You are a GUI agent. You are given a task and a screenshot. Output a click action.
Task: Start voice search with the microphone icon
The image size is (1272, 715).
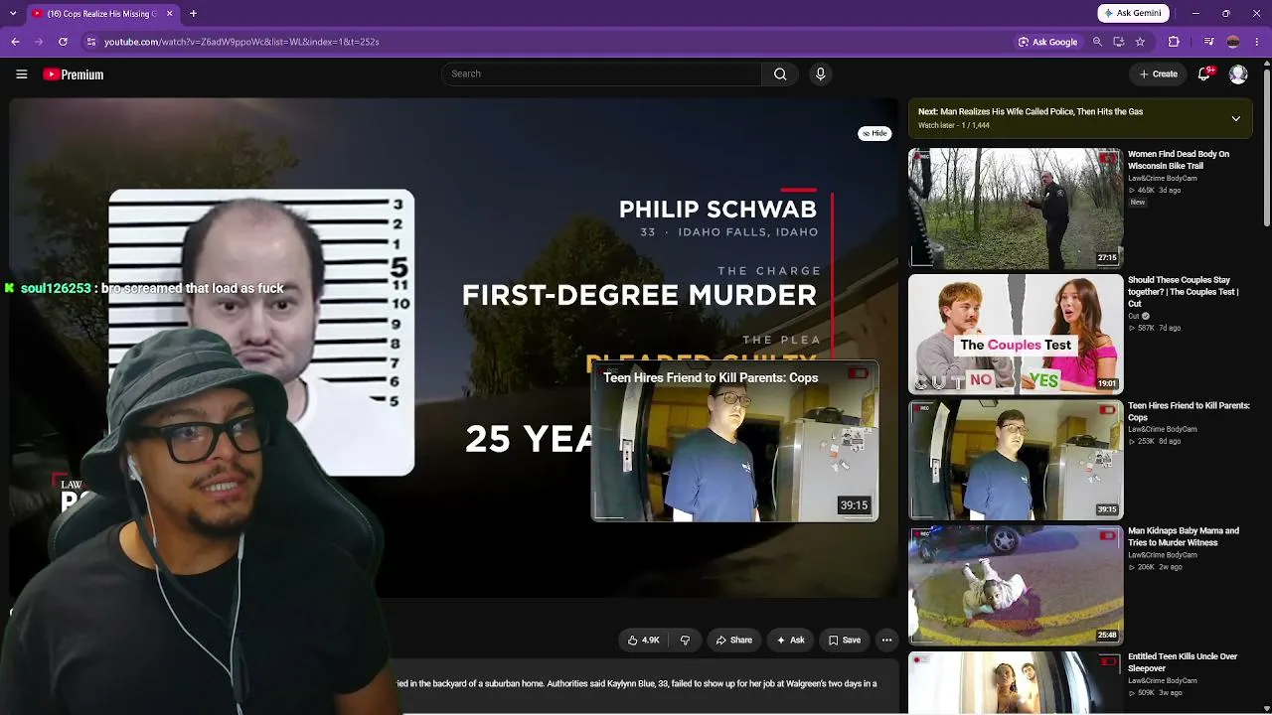click(x=820, y=73)
